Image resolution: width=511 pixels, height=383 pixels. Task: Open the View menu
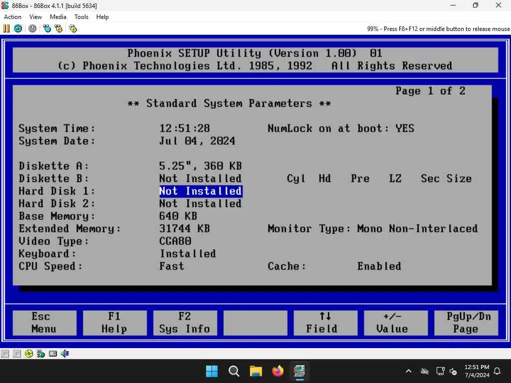pos(35,17)
